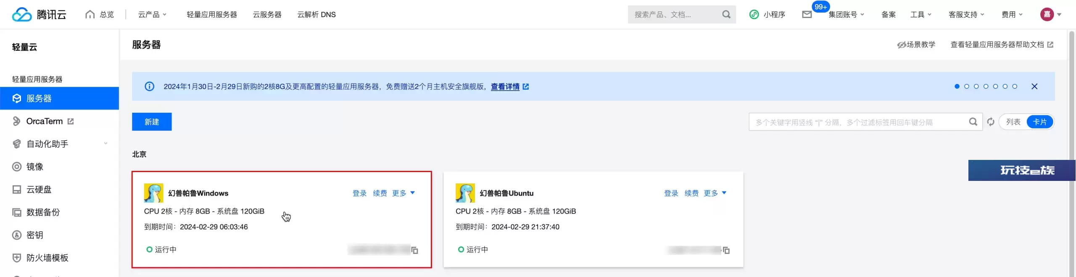Switch to 列表 list view
The width and height of the screenshot is (1076, 277).
point(1013,122)
